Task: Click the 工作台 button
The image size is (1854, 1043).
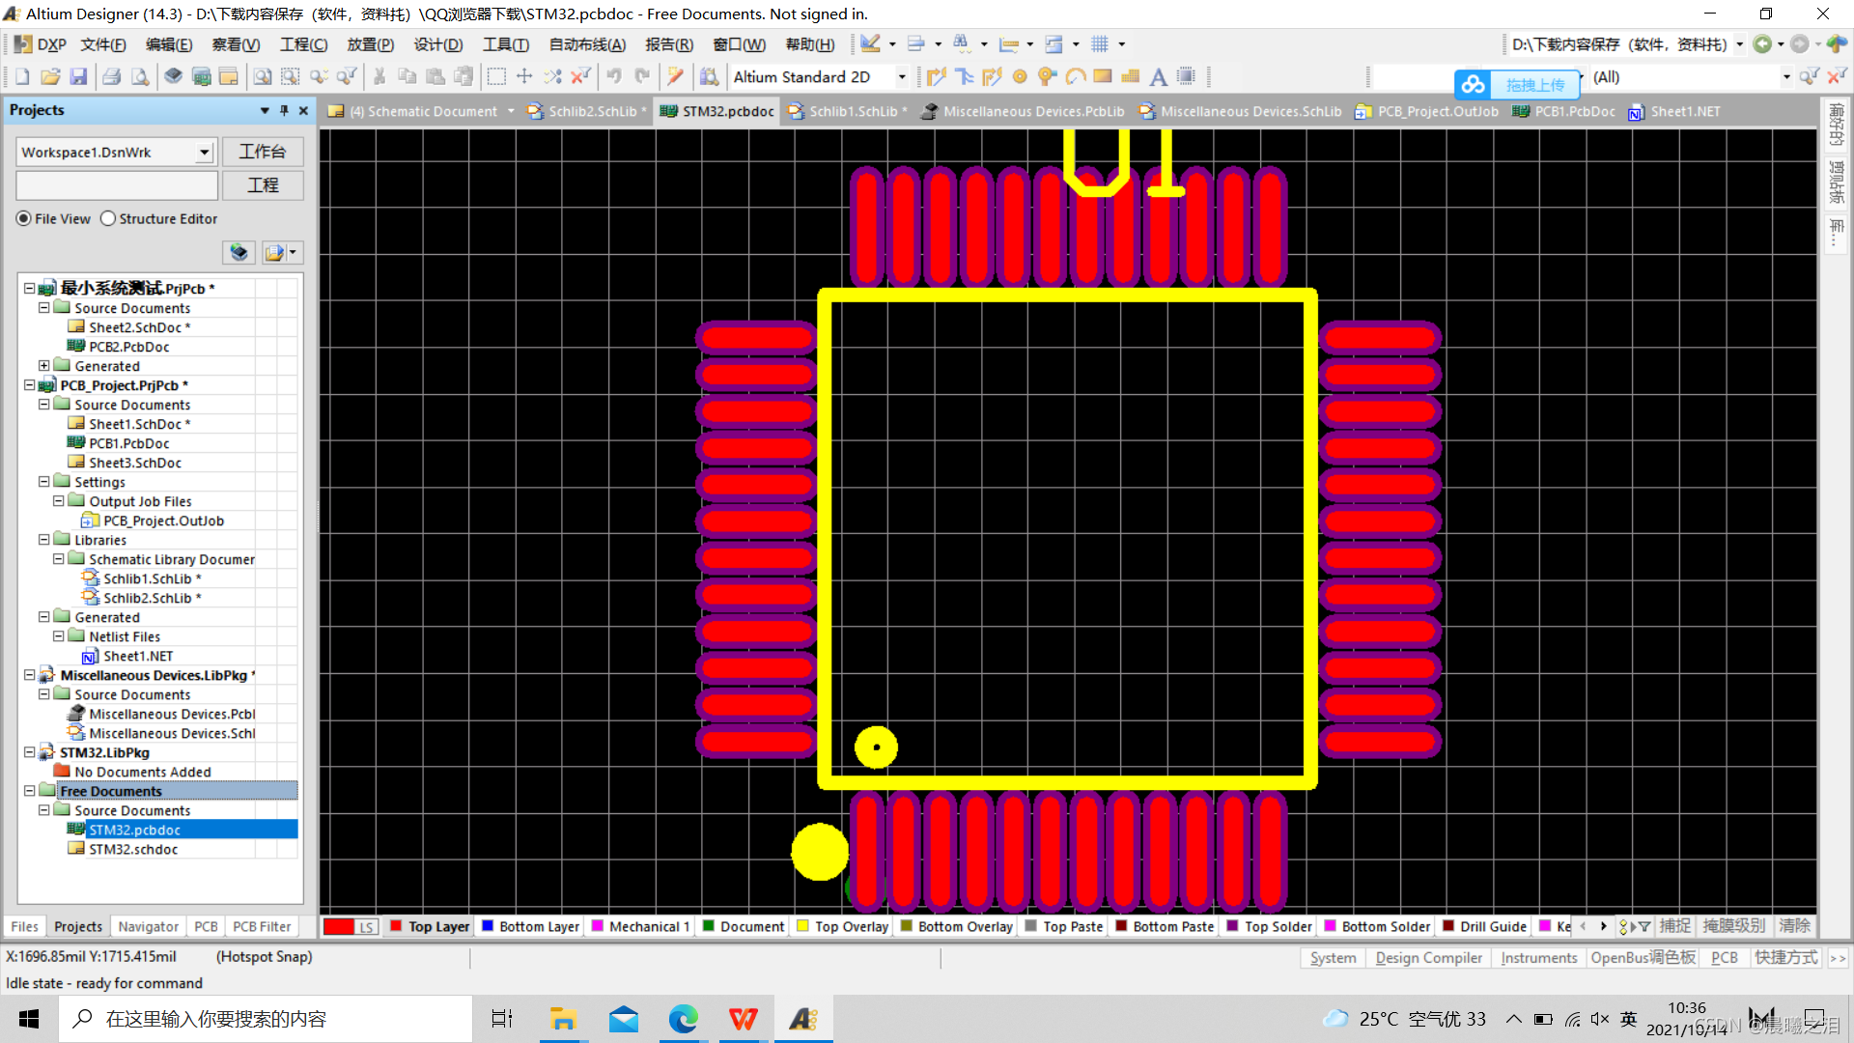Action: 263,152
